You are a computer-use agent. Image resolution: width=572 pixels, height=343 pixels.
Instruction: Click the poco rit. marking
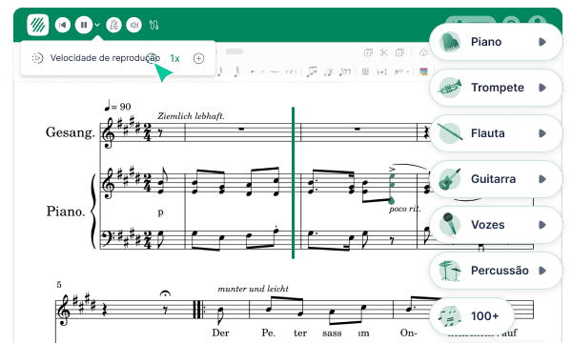click(404, 209)
